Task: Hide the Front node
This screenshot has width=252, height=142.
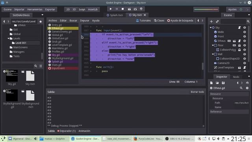Action: click(245, 37)
